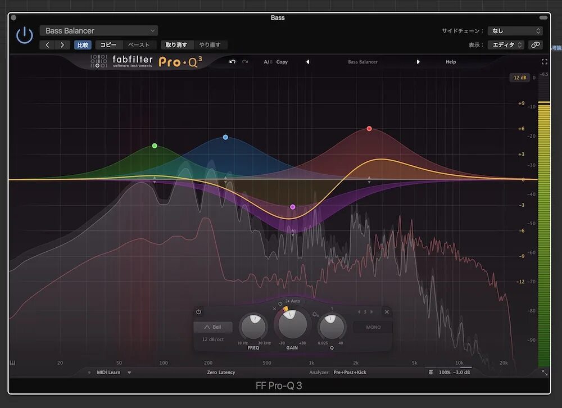
Task: Toggle full screen mode icon
Action: (545, 62)
